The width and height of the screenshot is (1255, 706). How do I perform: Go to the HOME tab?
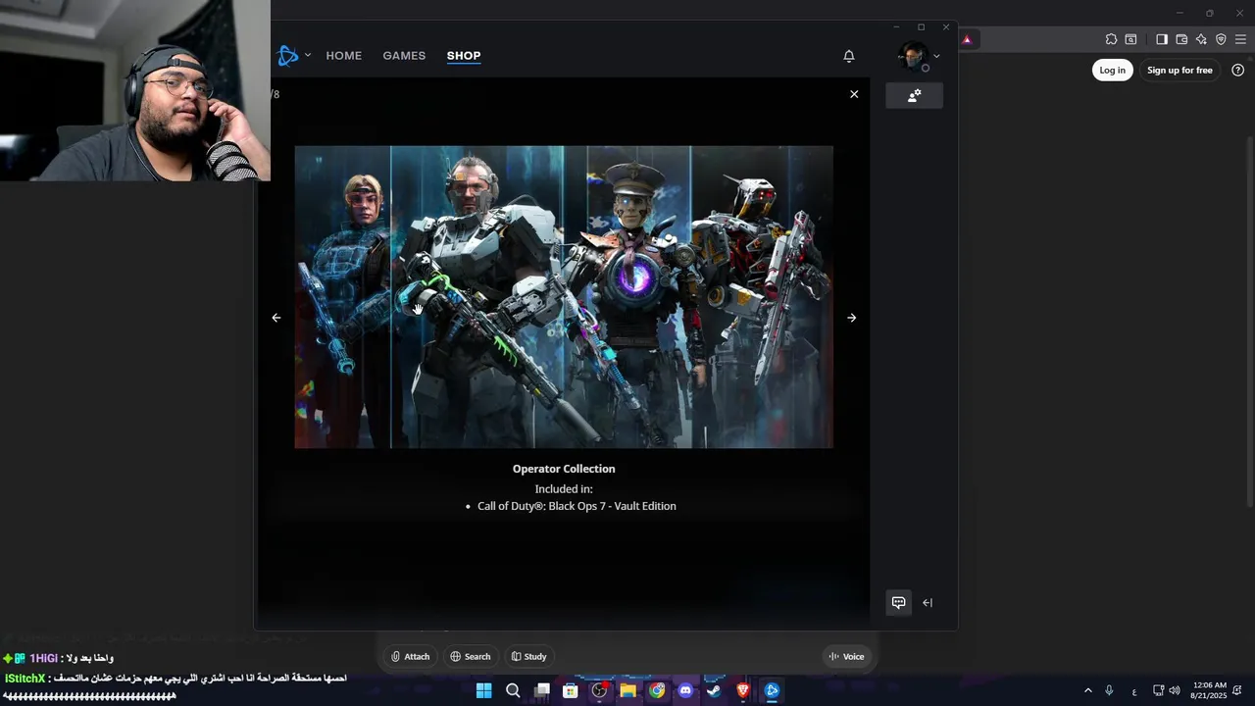click(344, 56)
